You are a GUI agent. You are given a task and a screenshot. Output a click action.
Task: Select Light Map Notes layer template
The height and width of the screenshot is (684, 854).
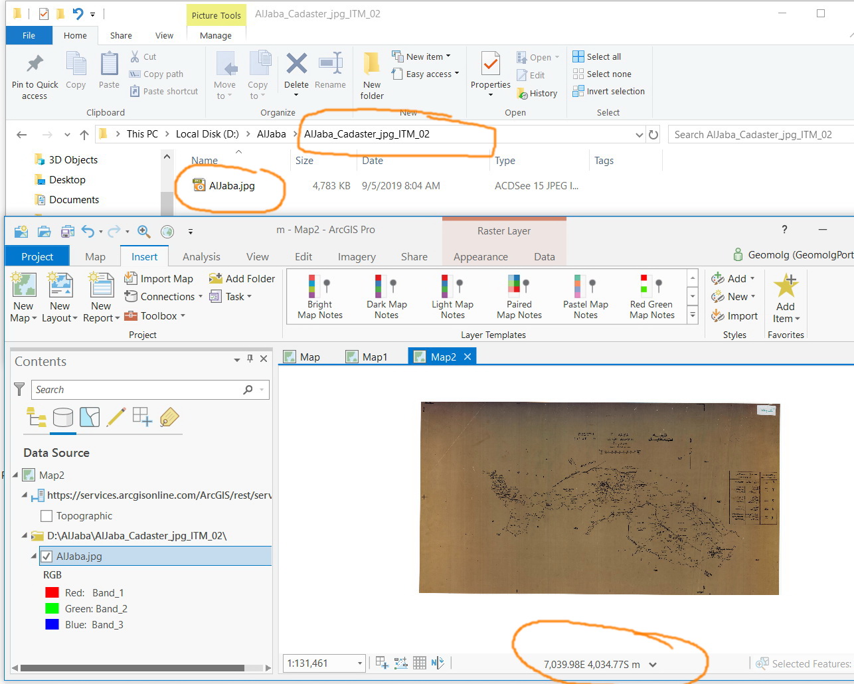[x=453, y=296]
